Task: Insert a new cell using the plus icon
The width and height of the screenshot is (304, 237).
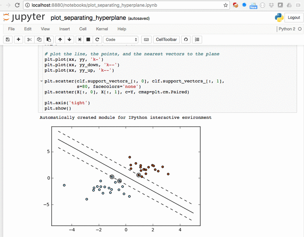Action: point(18,39)
